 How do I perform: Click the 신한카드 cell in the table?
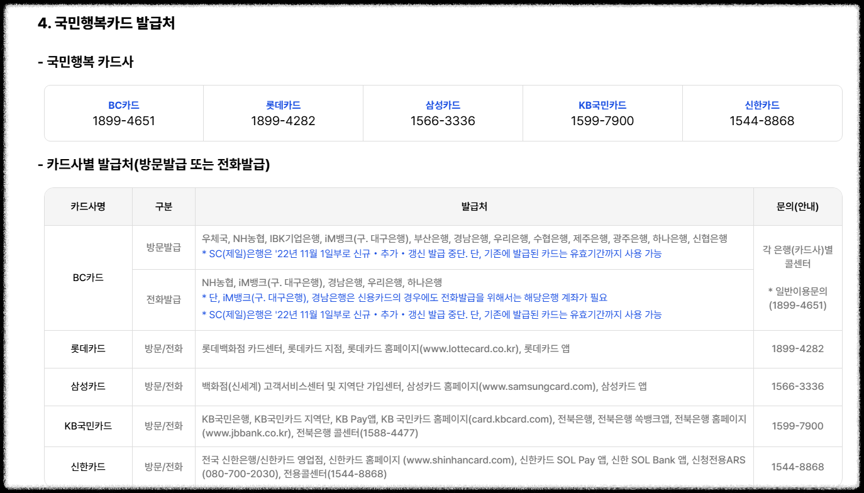click(x=88, y=467)
